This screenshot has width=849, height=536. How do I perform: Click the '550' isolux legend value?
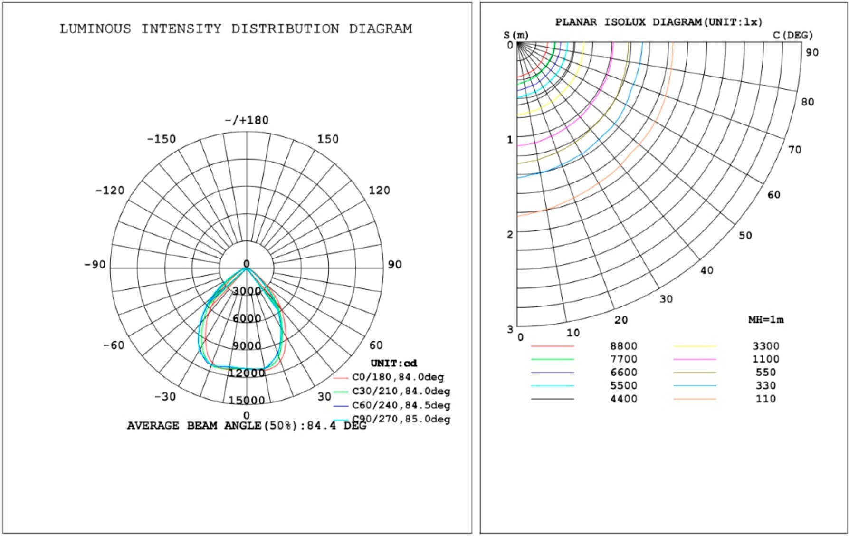point(766,373)
